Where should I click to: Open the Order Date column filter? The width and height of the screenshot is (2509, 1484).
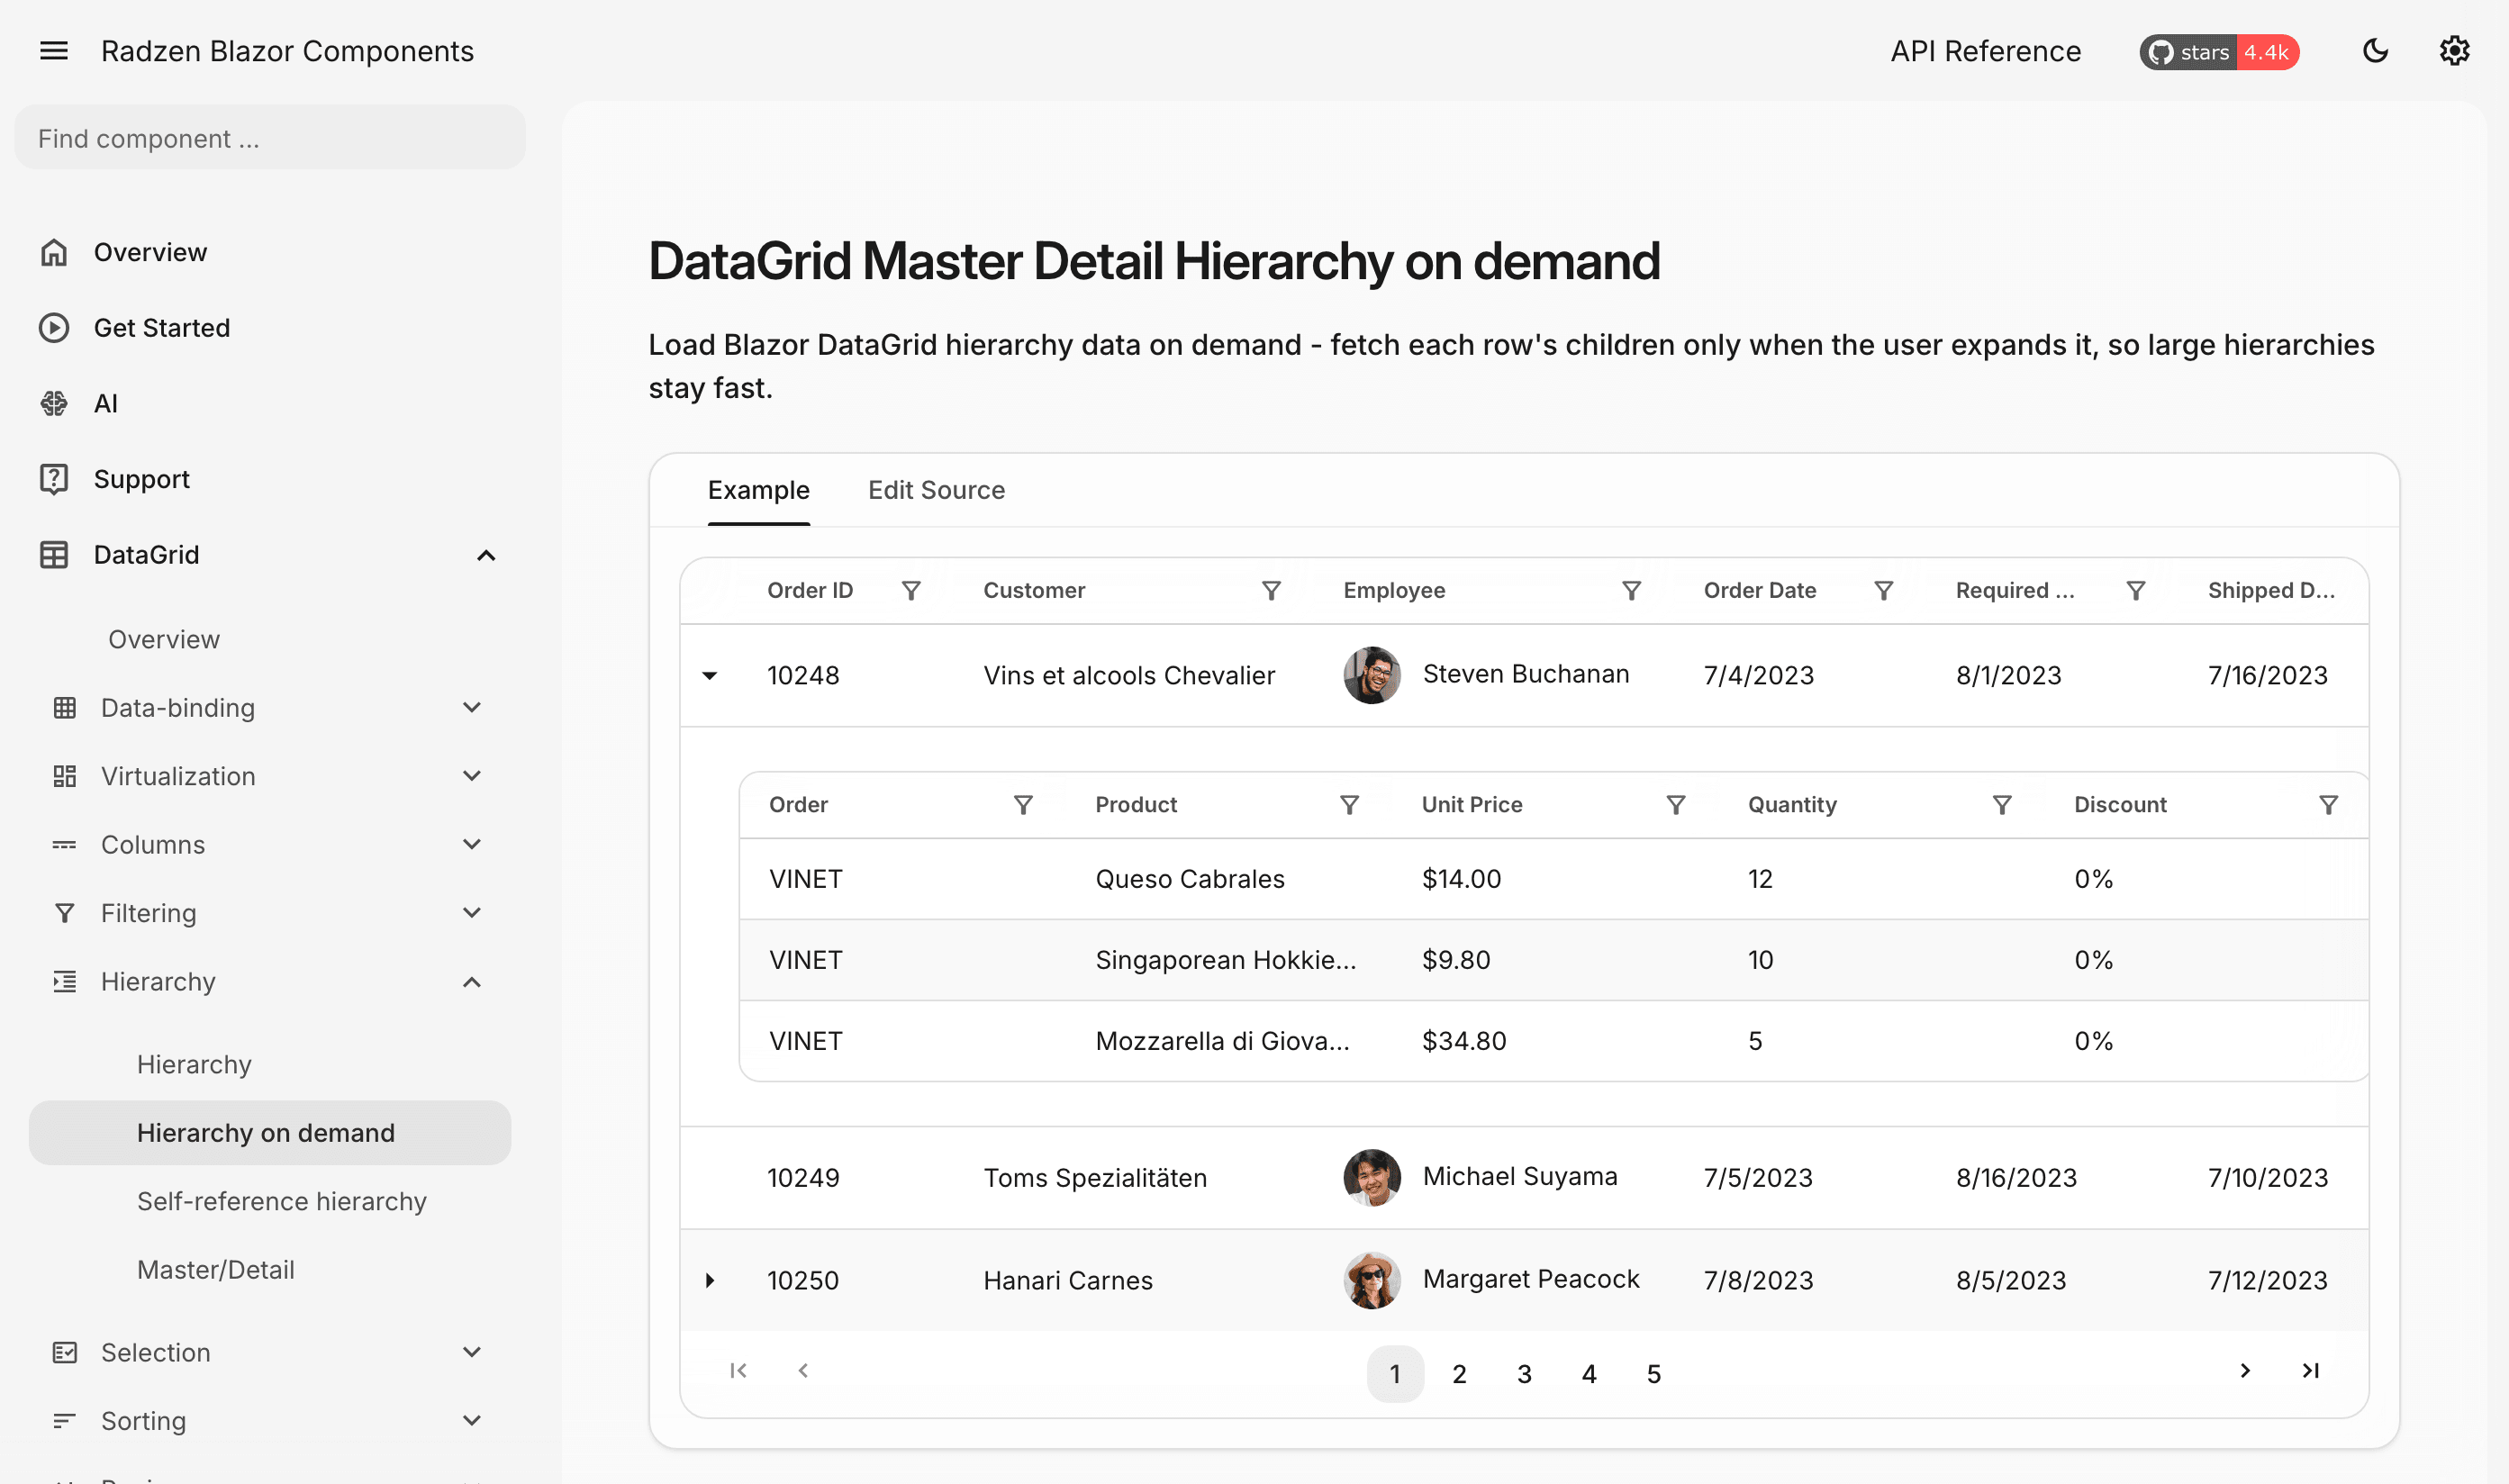[x=1883, y=591]
